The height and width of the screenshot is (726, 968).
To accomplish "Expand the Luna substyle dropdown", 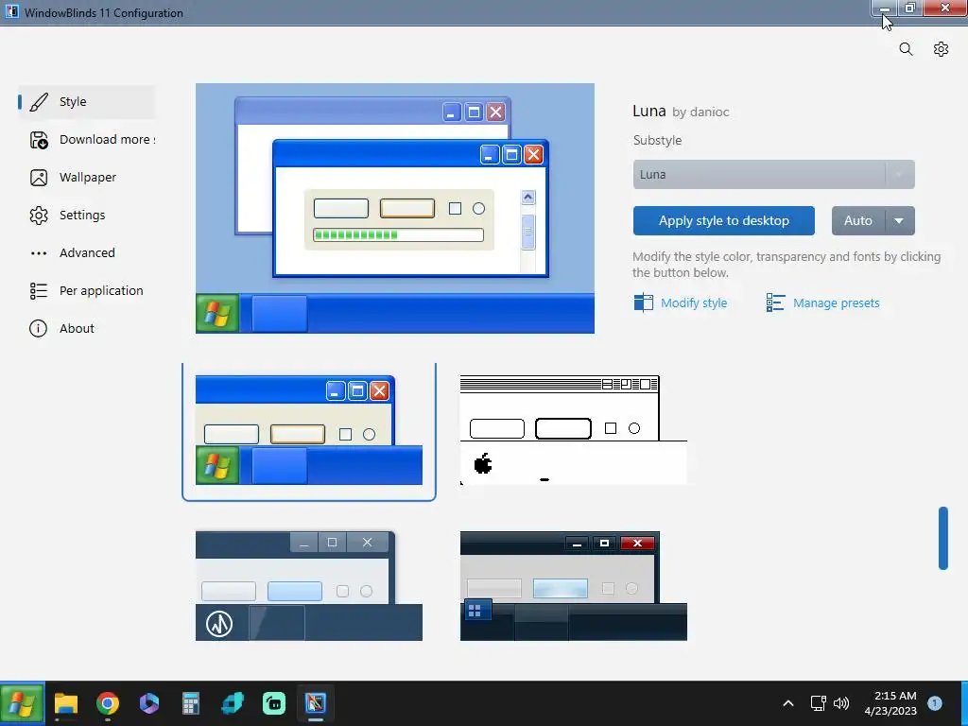I will coord(773,175).
